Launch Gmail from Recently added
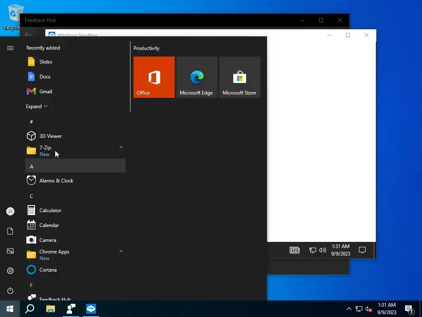 pyautogui.click(x=75, y=91)
